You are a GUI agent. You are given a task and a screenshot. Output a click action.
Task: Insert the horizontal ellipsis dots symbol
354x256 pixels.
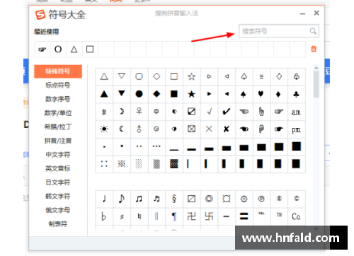[156, 146]
